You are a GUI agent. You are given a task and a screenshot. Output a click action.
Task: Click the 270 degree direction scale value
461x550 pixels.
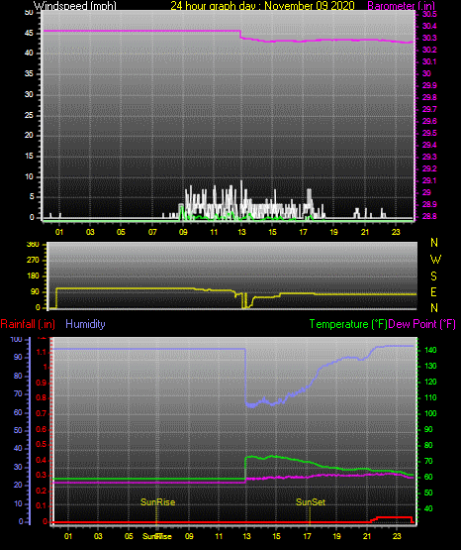pyautogui.click(x=33, y=261)
